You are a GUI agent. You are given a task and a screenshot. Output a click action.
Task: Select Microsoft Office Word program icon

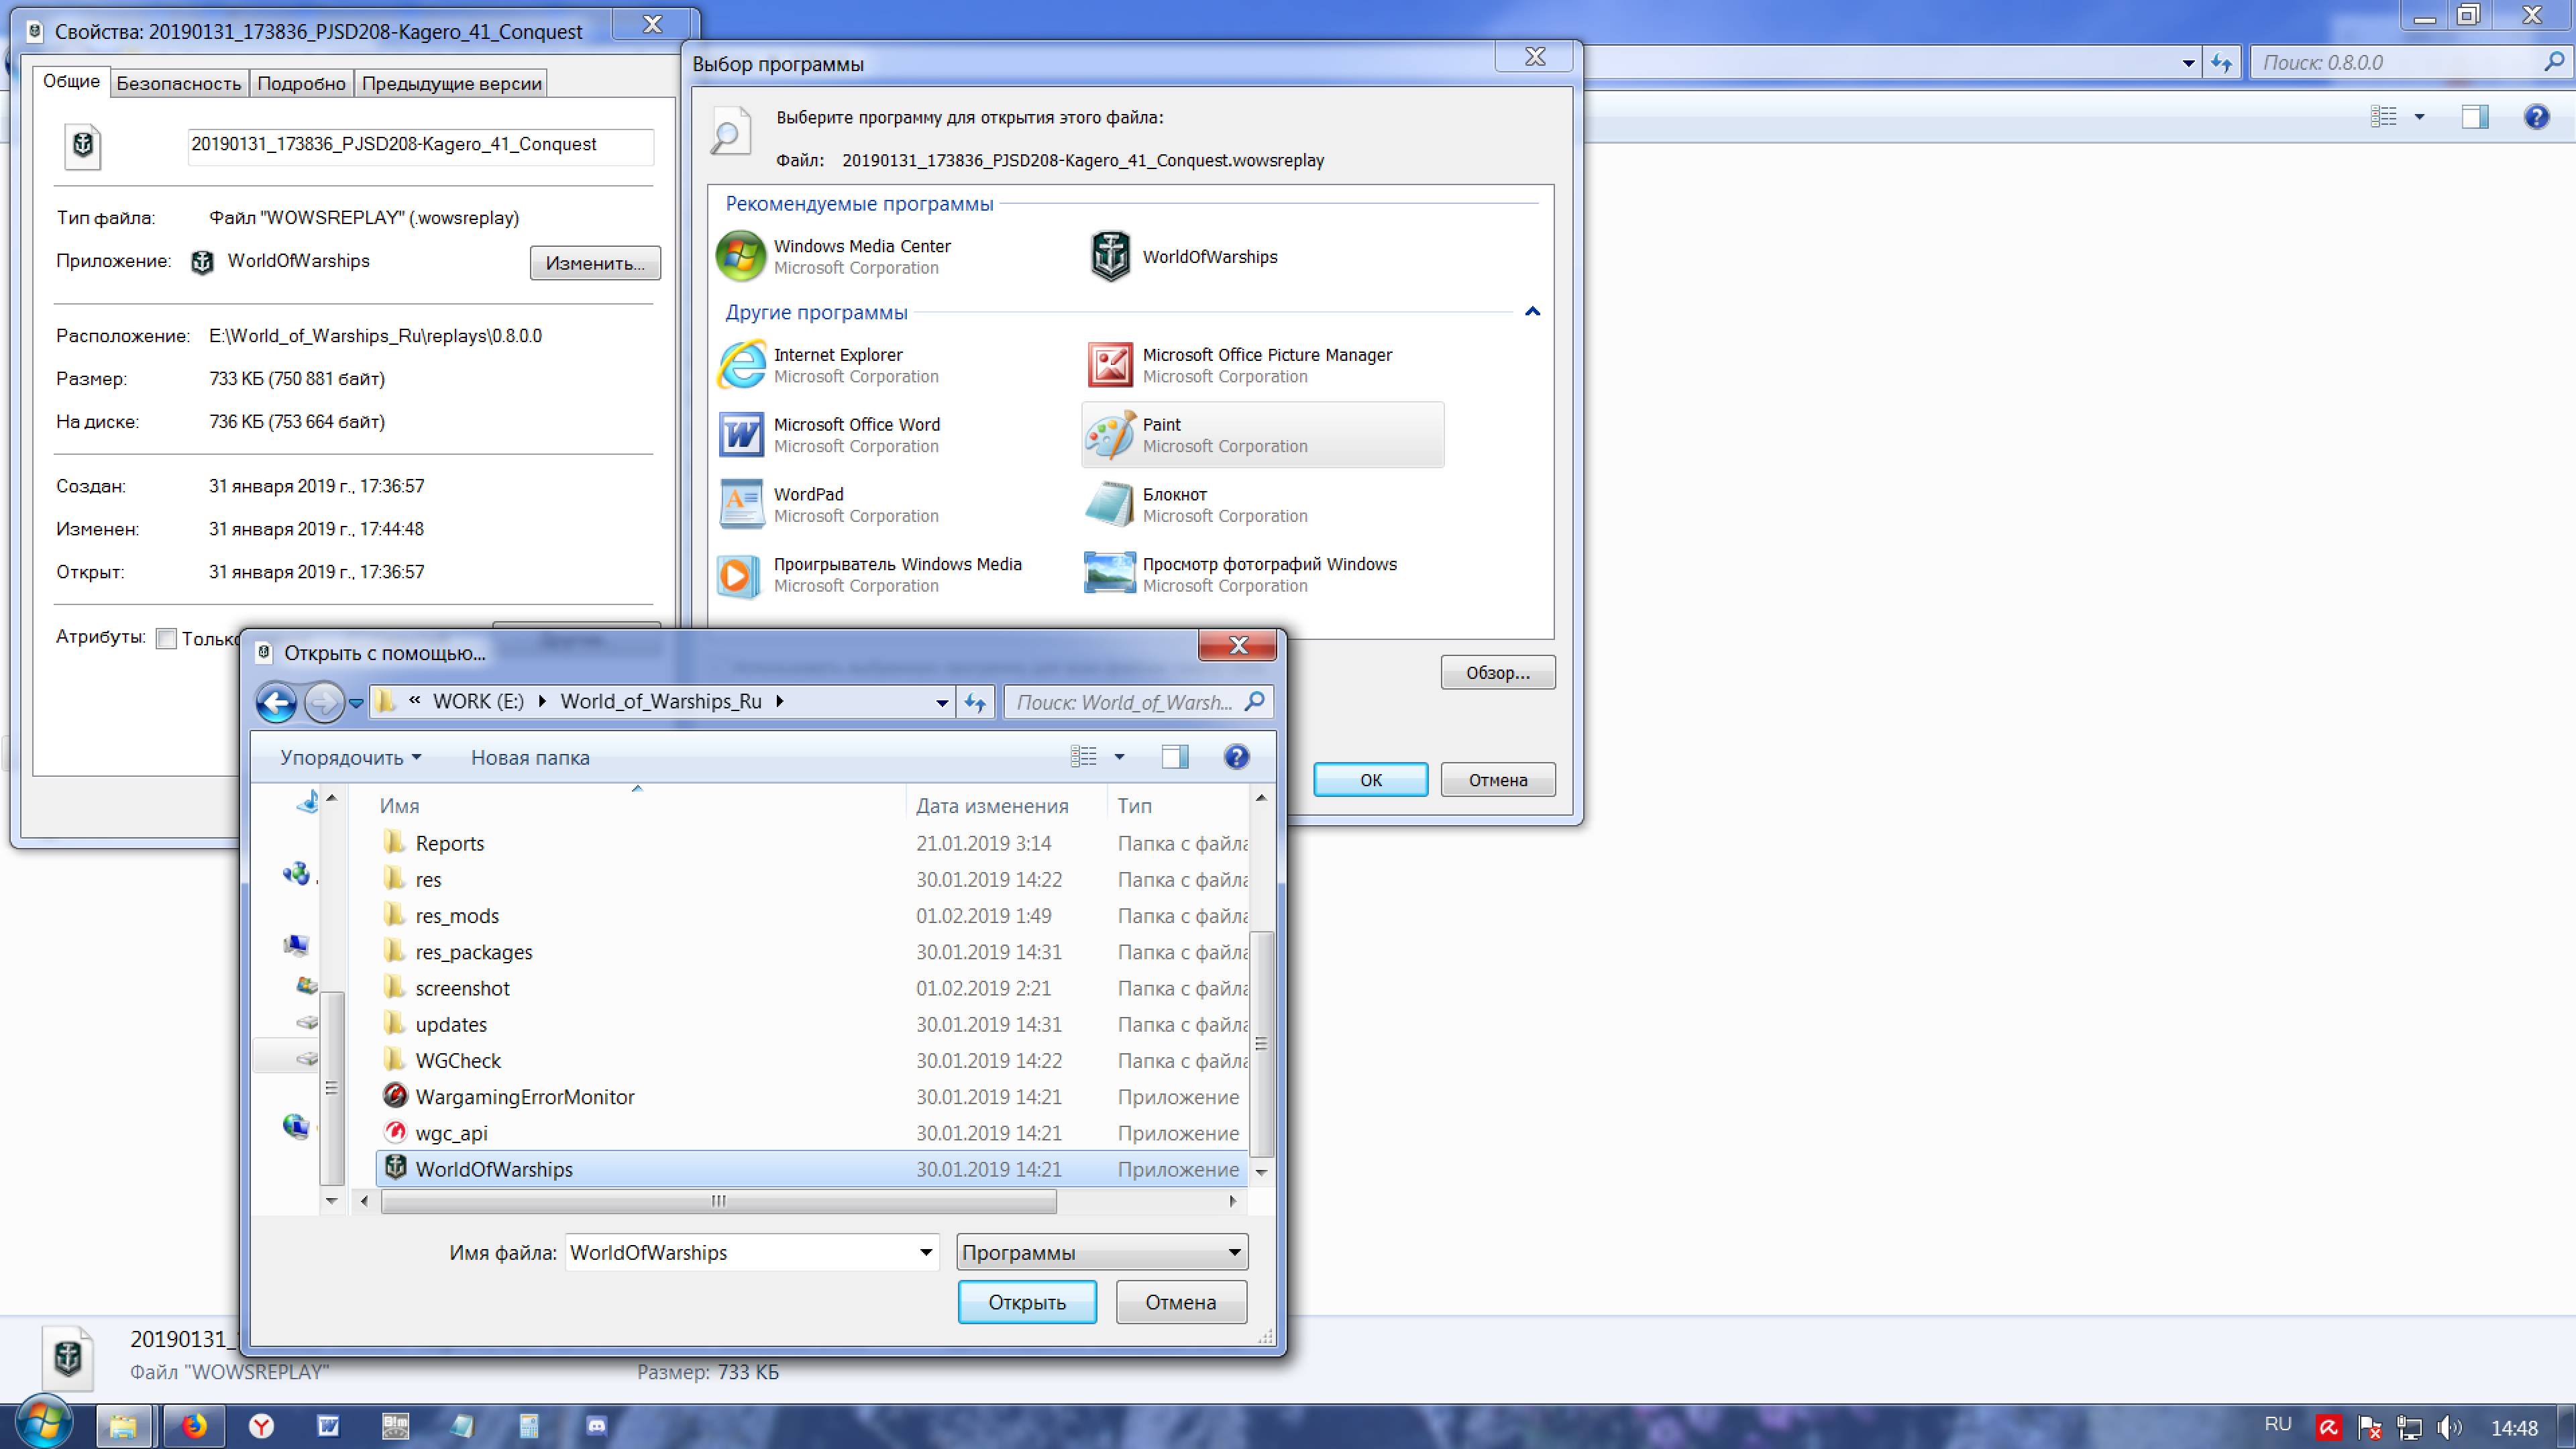click(x=741, y=435)
